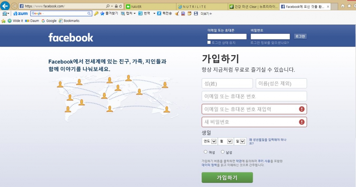
Task: Click the 이메일 또는 휴대폰 번호 signup field
Action: tap(254, 96)
